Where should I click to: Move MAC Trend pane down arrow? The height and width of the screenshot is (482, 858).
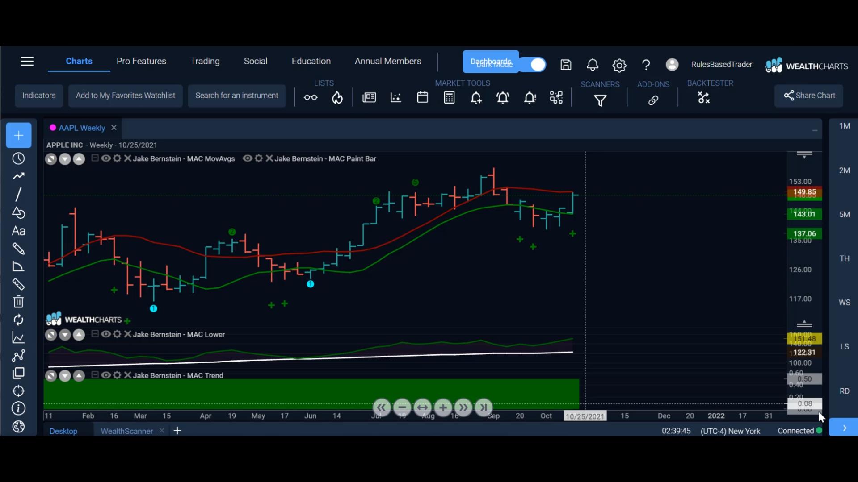(65, 376)
